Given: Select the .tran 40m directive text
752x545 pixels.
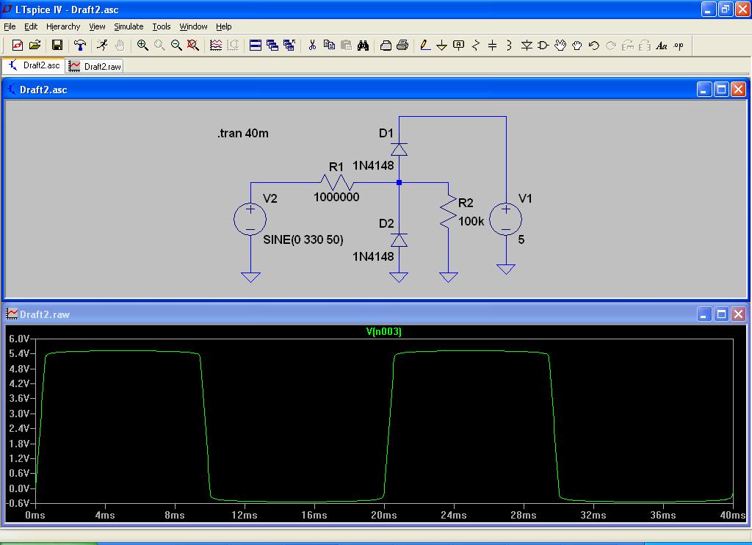Looking at the screenshot, I should [x=242, y=133].
